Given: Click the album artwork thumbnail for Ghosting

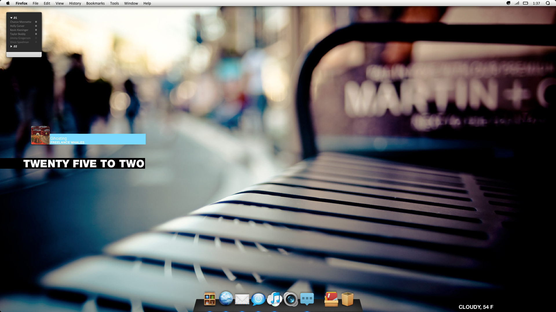Looking at the screenshot, I should tap(40, 135).
